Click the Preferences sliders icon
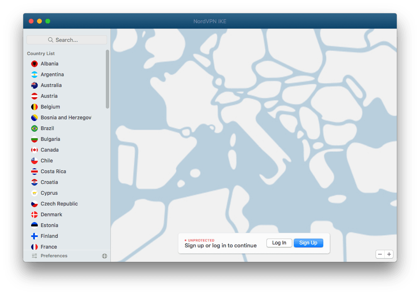 coord(34,256)
